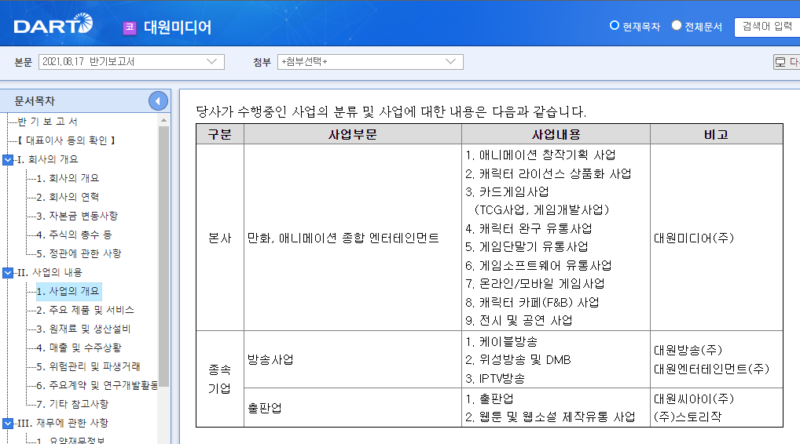The width and height of the screenshot is (800, 444).
Task: Click the 사업부문 column header
Action: tap(353, 134)
